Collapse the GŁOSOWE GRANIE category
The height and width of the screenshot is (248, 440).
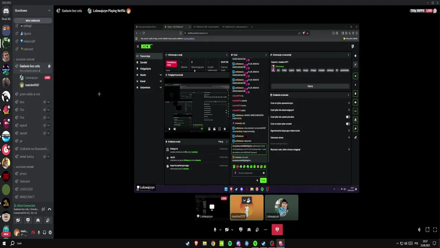pyautogui.click(x=24, y=167)
